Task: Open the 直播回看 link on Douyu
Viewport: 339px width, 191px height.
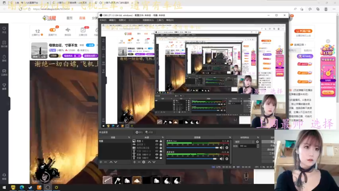Action: click(x=299, y=45)
